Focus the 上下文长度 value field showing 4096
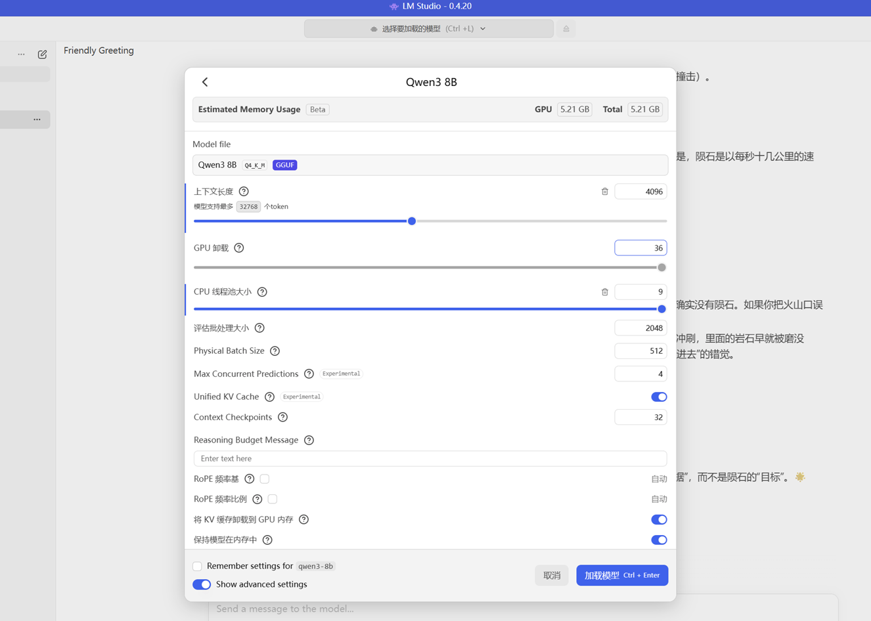871x621 pixels. pos(640,192)
